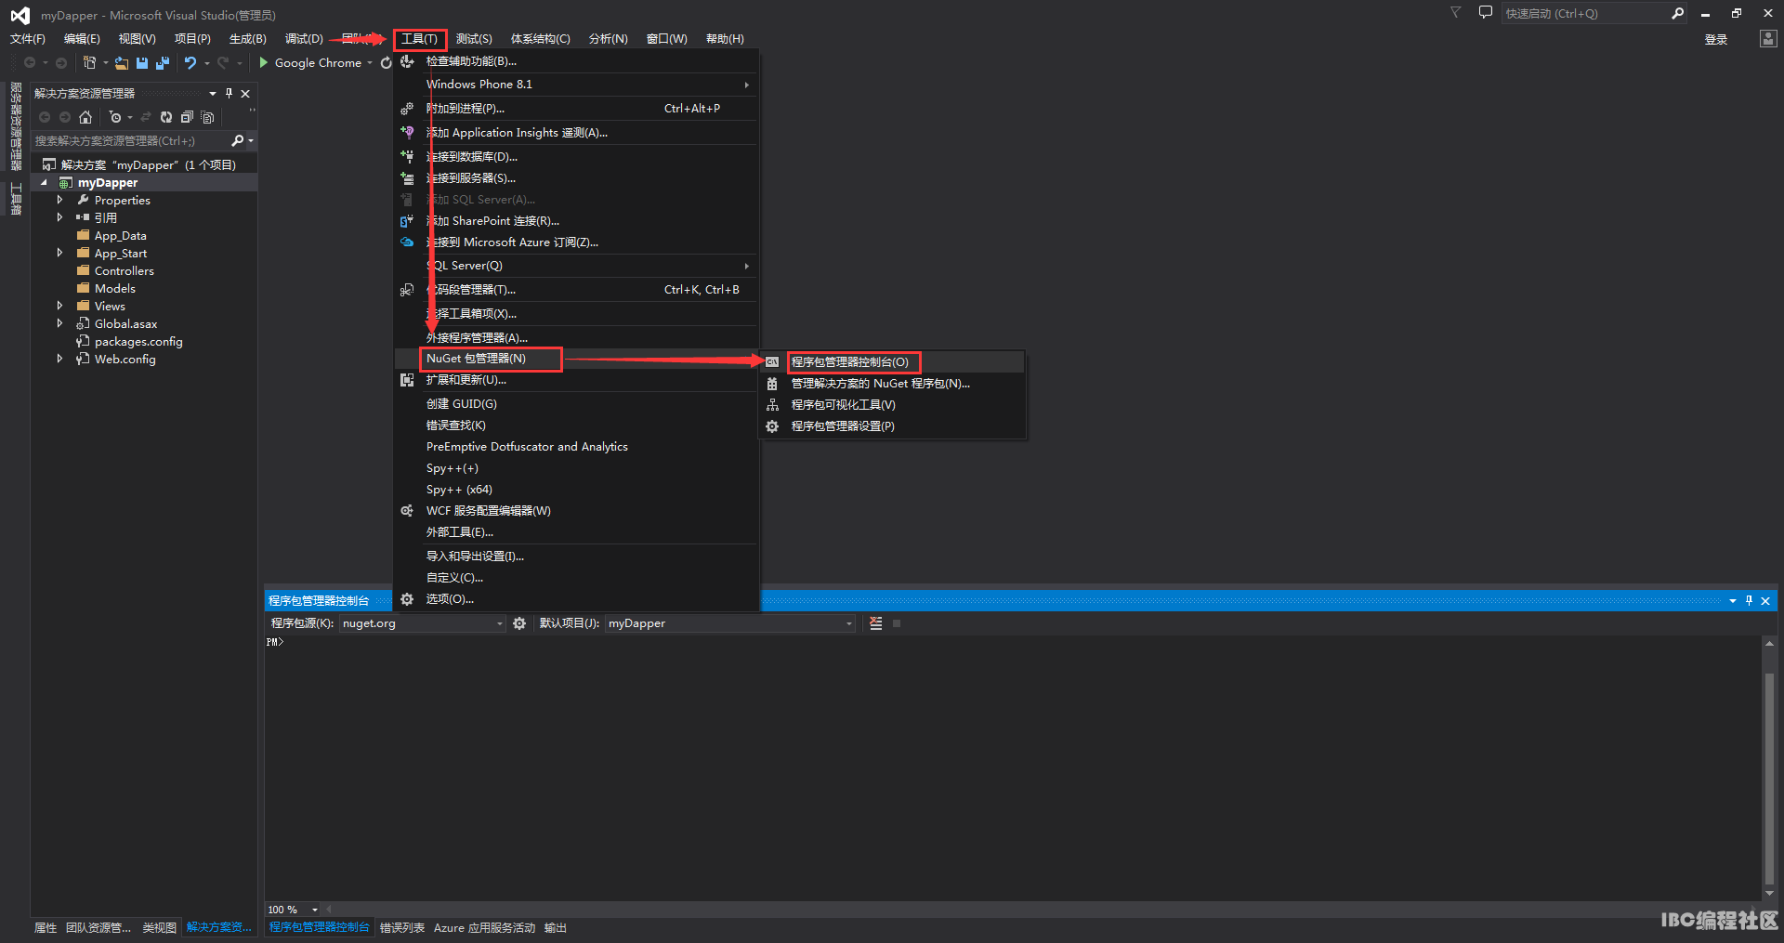Click the pending changes filter clock icon
Viewport: 1784px width, 943px height.
click(114, 117)
